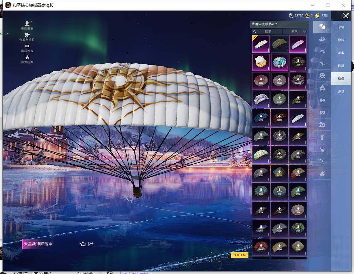Click the 天星战神降落伞 name label
The height and width of the screenshot is (274, 354).
click(x=38, y=244)
